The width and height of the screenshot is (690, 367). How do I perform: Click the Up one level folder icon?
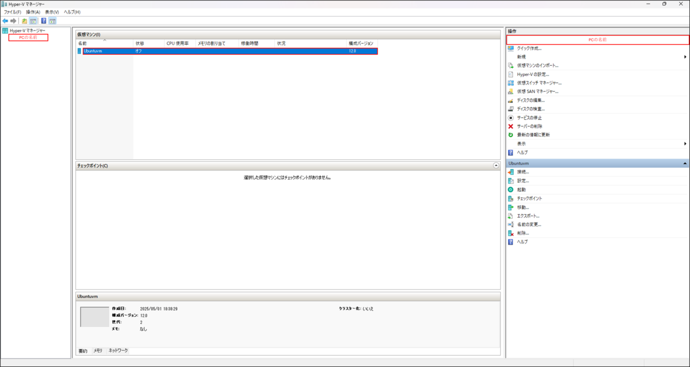tap(25, 21)
